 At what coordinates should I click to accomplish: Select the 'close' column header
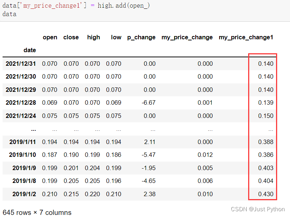coord(71,37)
